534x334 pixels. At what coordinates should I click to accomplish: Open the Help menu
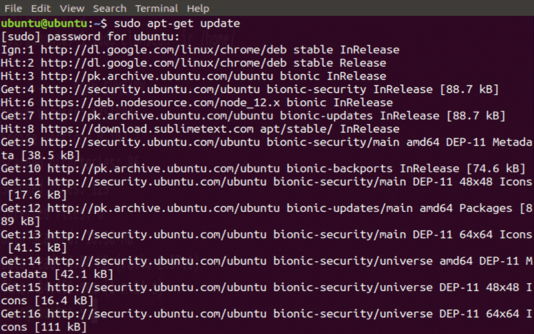tap(198, 9)
